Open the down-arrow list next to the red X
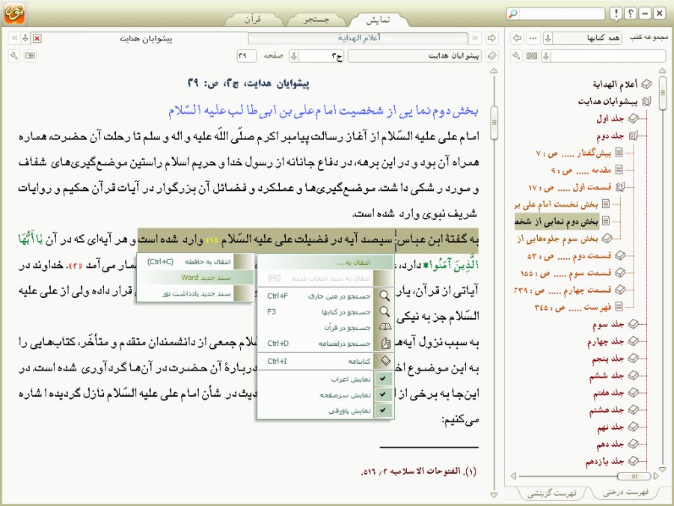The width and height of the screenshot is (674, 506). click(x=25, y=38)
